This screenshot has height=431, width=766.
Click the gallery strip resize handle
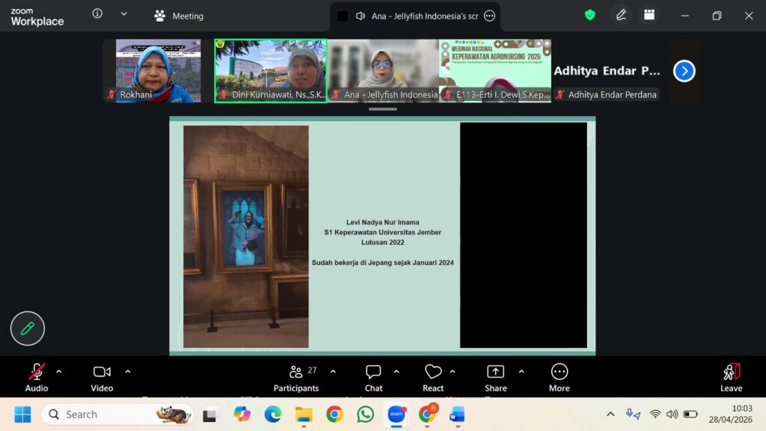(382, 109)
